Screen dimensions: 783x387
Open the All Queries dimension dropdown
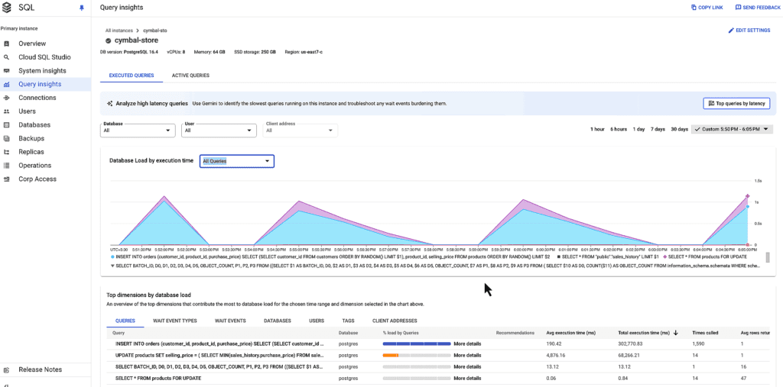237,161
